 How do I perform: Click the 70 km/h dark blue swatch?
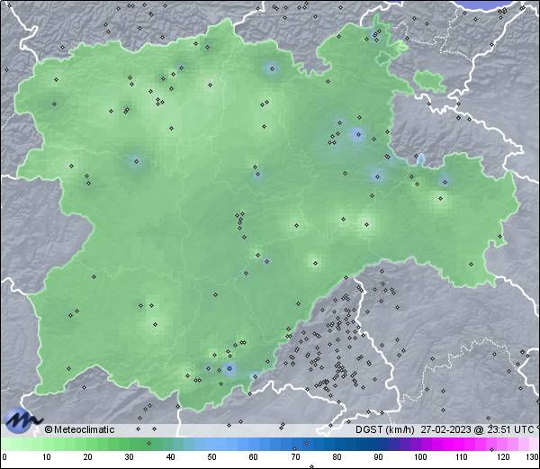tap(295, 445)
